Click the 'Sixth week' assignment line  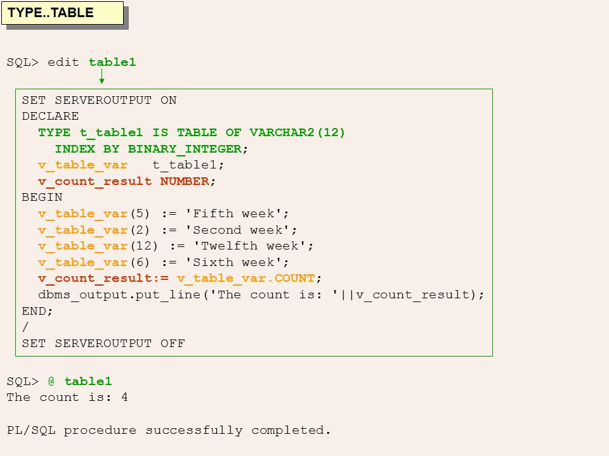point(163,262)
